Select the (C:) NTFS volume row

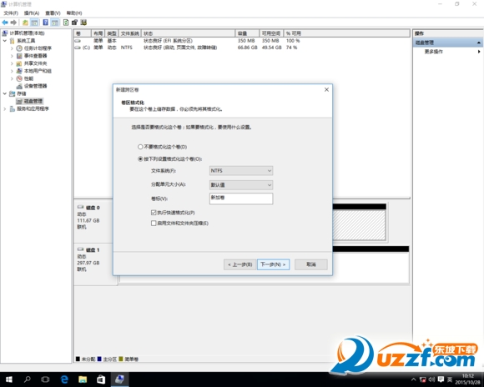[x=187, y=48]
